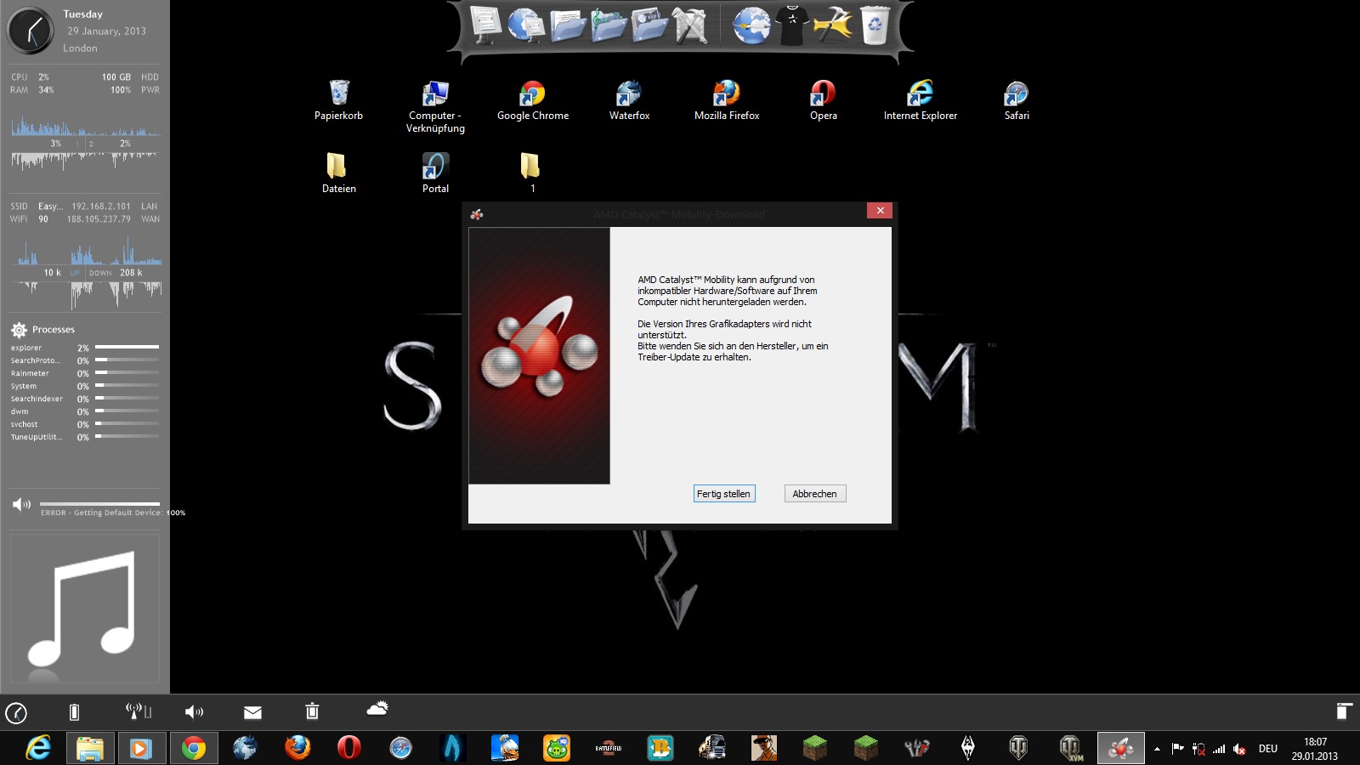Launch World of Tanks XVM from the taskbar
This screenshot has width=1360, height=765.
point(1070,748)
